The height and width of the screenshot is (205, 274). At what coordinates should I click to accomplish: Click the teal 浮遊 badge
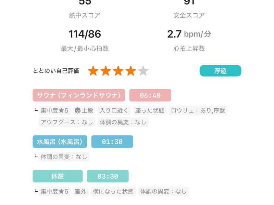coord(220,71)
